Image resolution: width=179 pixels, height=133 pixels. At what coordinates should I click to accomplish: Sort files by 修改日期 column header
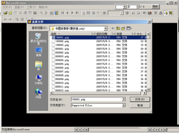coord(104,34)
